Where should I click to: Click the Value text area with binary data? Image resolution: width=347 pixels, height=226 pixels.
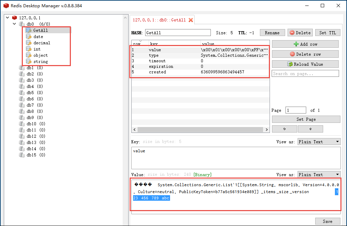coord(236,196)
